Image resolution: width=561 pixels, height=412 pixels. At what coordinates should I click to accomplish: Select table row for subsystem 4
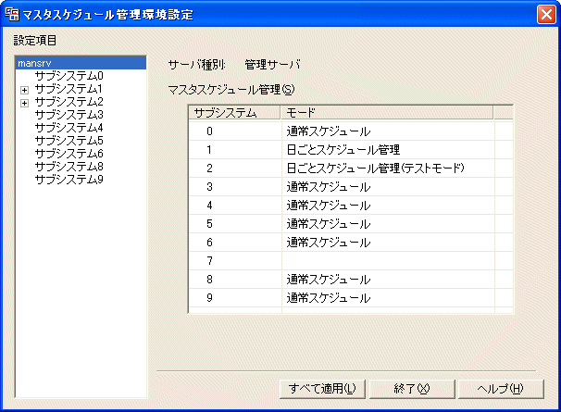point(351,206)
